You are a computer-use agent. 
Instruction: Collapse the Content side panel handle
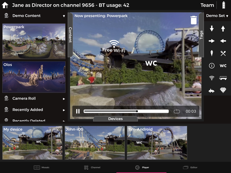coord(70,35)
